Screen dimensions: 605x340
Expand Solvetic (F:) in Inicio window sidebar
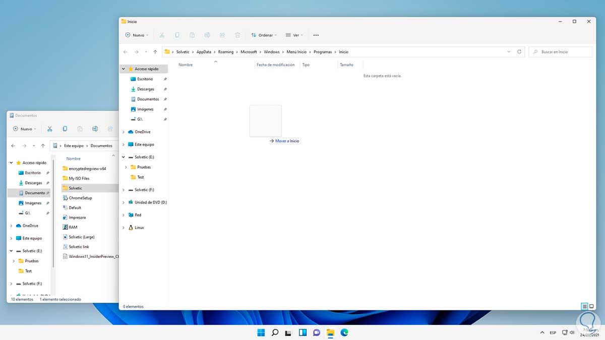124,190
